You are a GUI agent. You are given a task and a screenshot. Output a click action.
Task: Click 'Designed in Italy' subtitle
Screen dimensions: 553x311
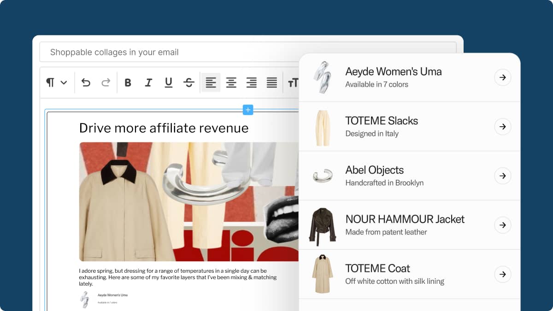tap(372, 134)
